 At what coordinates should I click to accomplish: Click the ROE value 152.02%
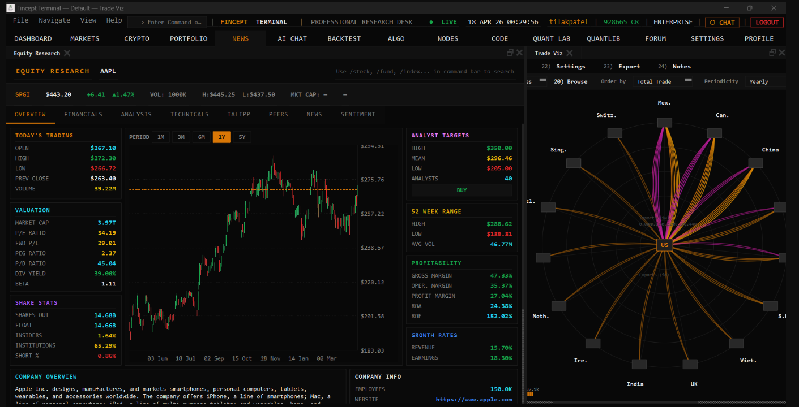pos(499,316)
